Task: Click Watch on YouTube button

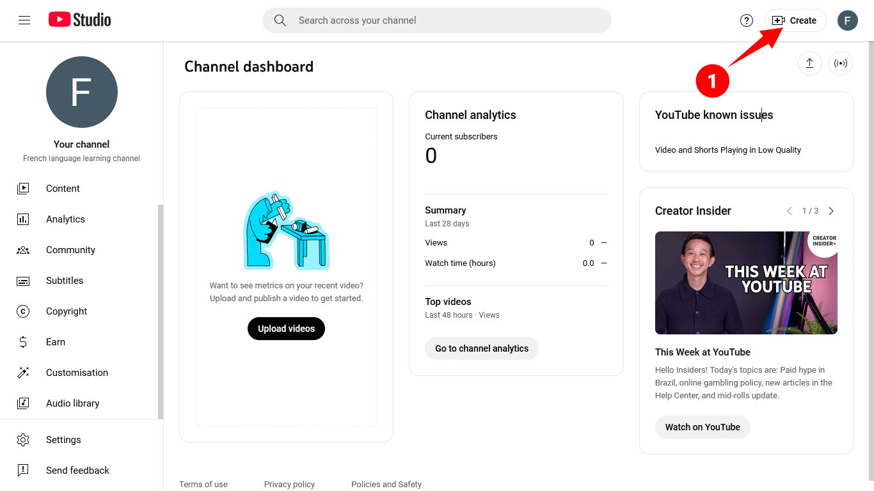Action: [703, 427]
